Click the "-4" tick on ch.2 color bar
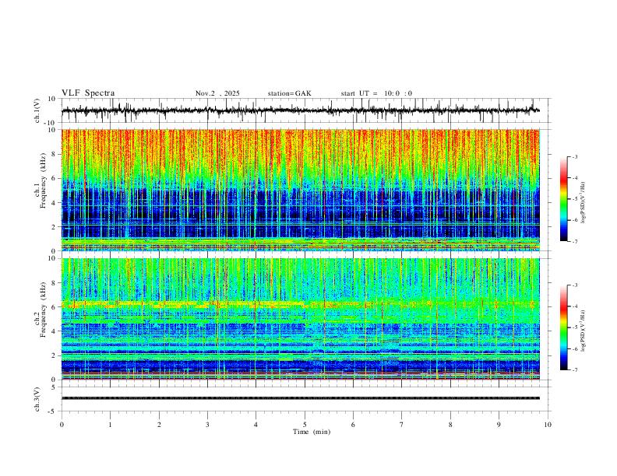Screen dimensions: 617x476 [x=574, y=306]
